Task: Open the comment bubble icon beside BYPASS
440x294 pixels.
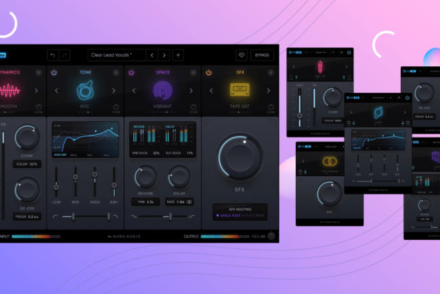Action: click(x=242, y=55)
